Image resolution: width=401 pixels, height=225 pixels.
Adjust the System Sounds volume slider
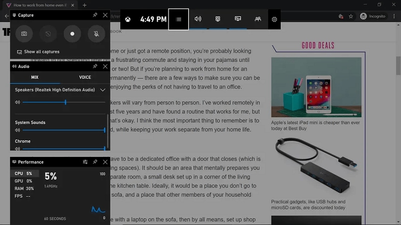coord(64,130)
